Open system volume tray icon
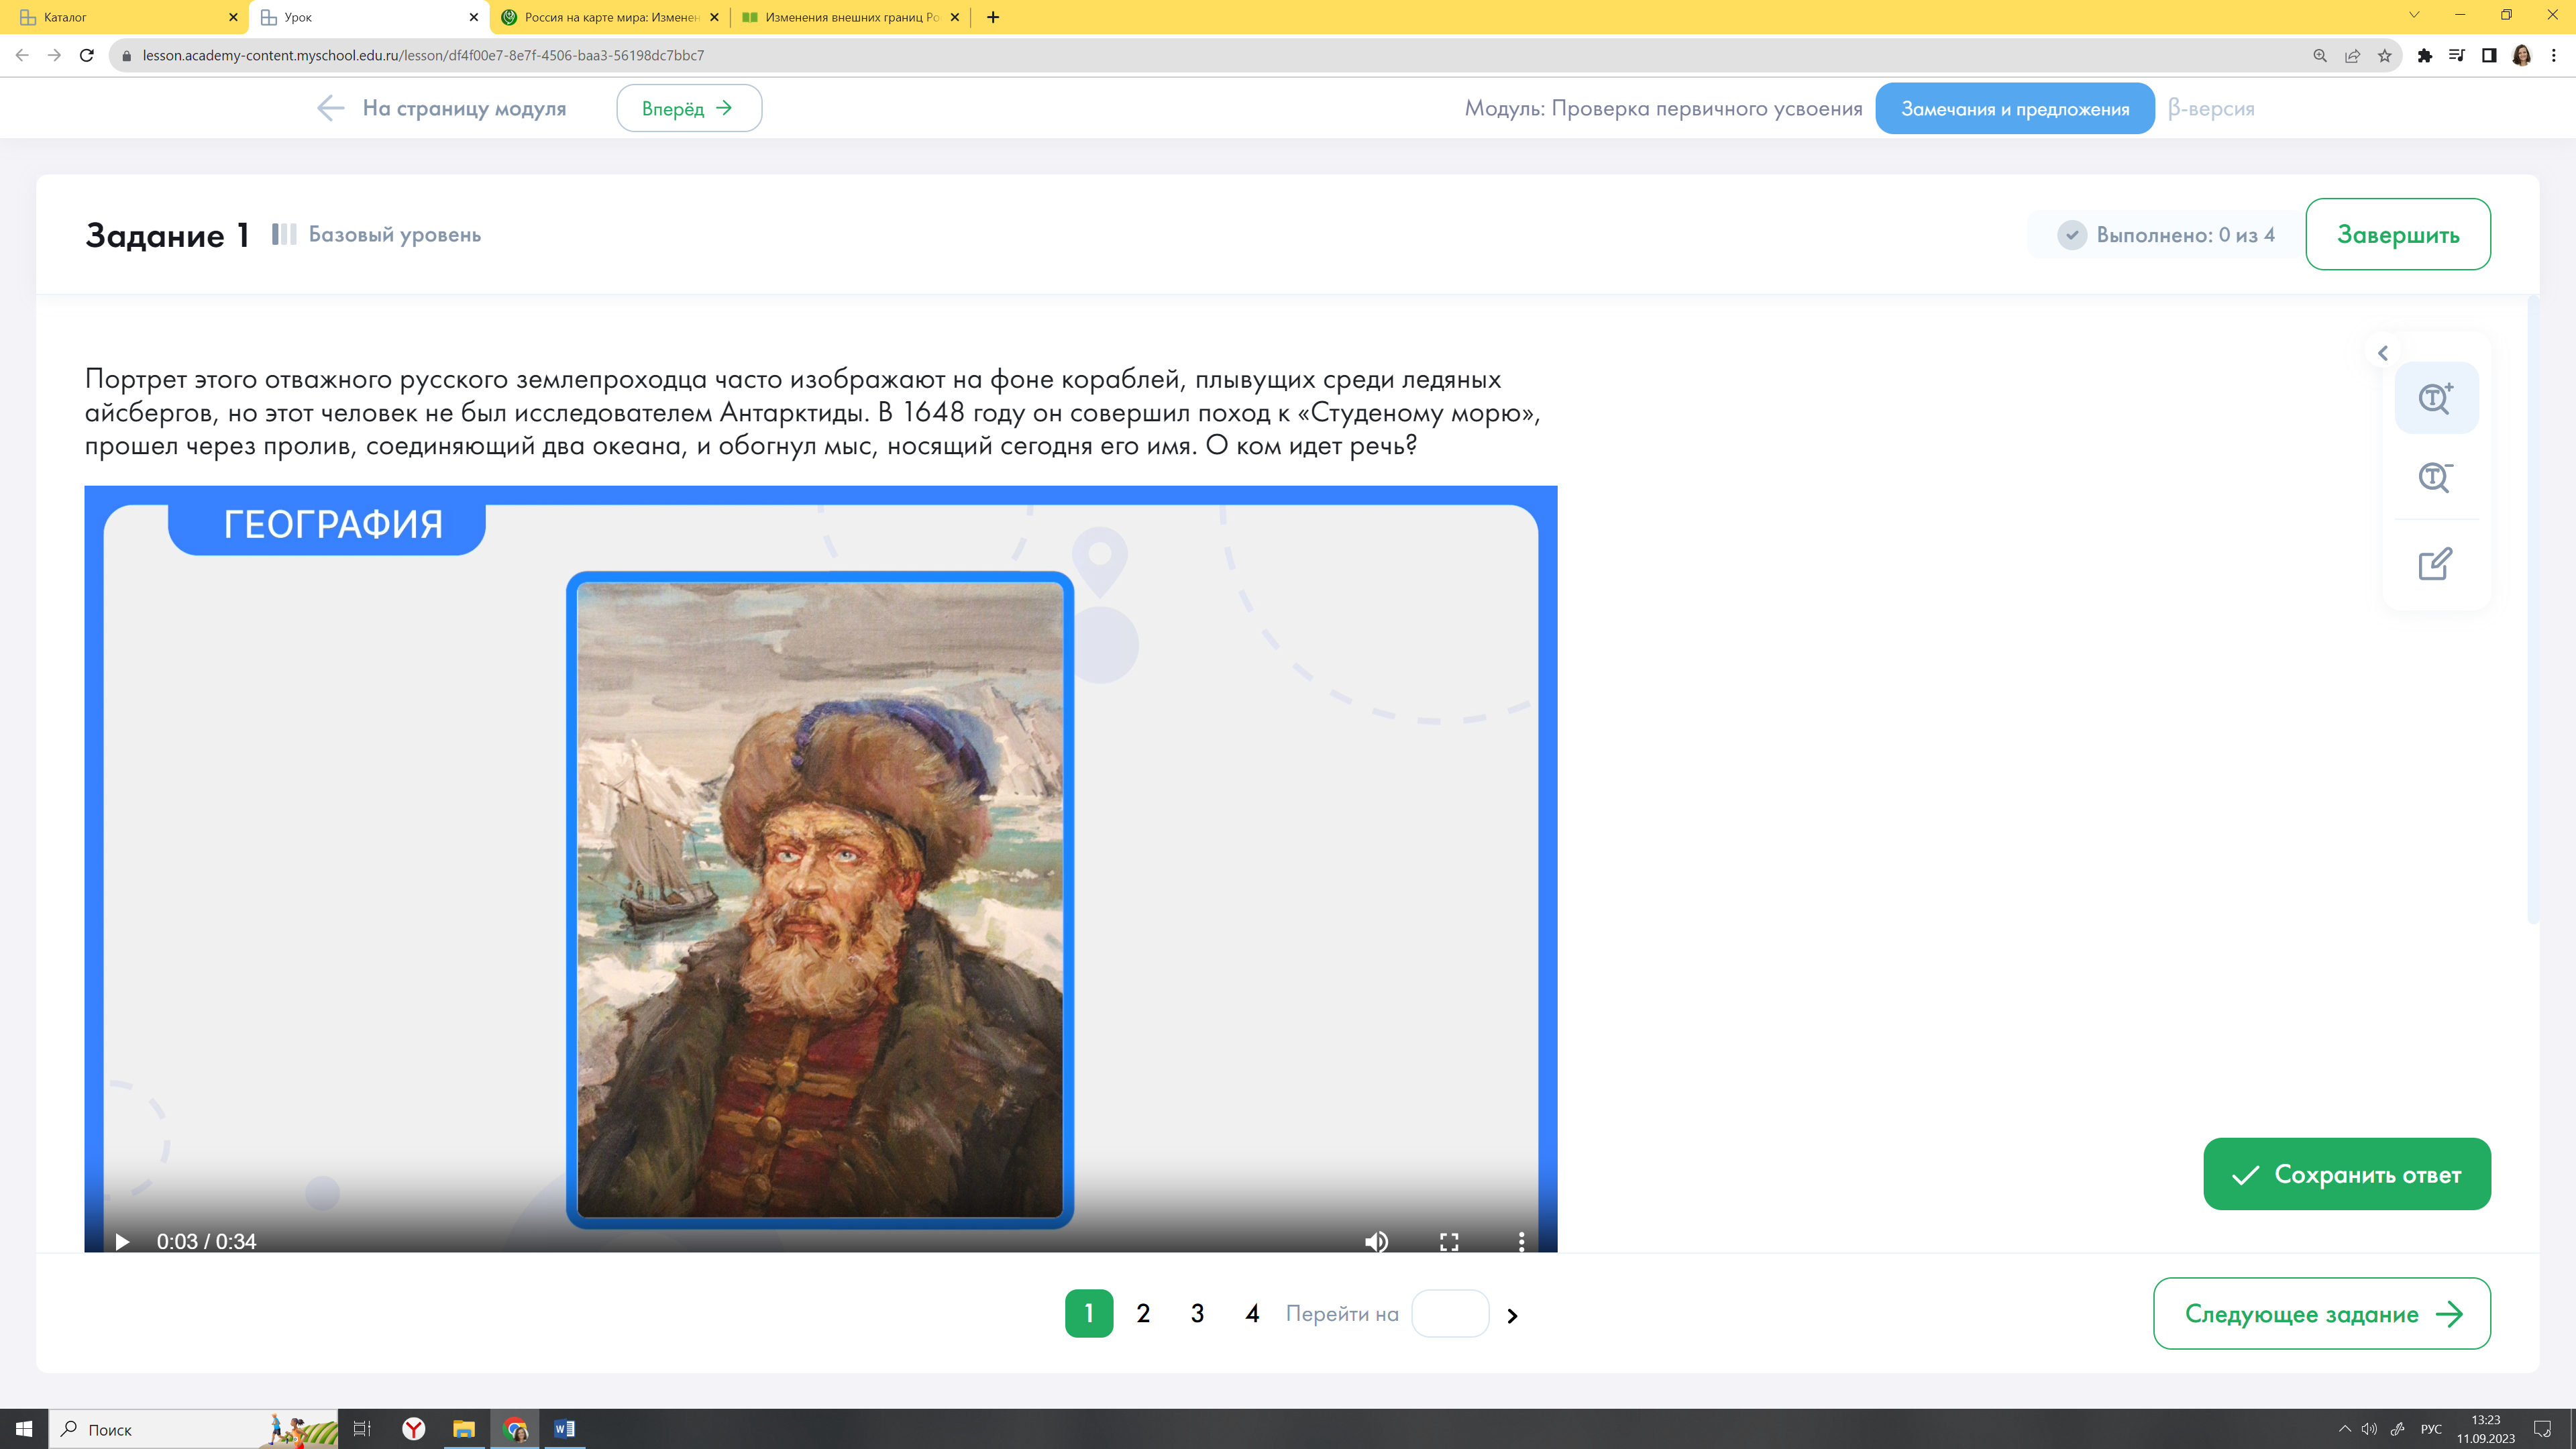The width and height of the screenshot is (2576, 1449). coord(2369,1429)
